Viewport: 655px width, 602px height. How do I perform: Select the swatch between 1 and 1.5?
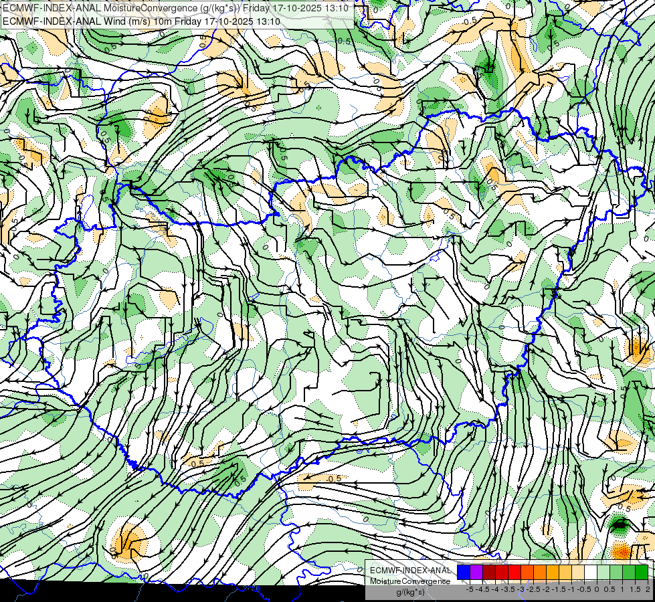[x=629, y=573]
